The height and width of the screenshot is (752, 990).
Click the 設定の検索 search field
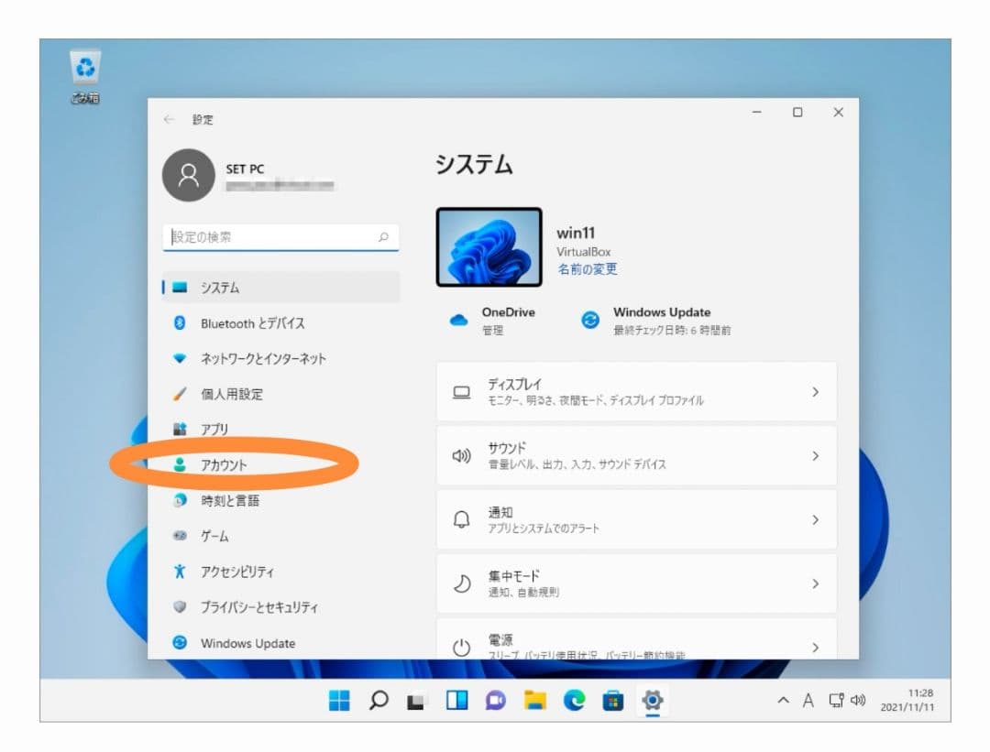pyautogui.click(x=273, y=237)
